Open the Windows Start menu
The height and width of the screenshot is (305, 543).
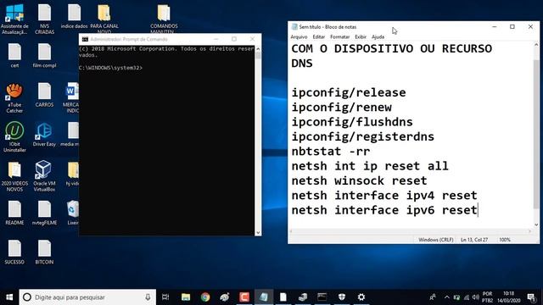(x=9, y=297)
